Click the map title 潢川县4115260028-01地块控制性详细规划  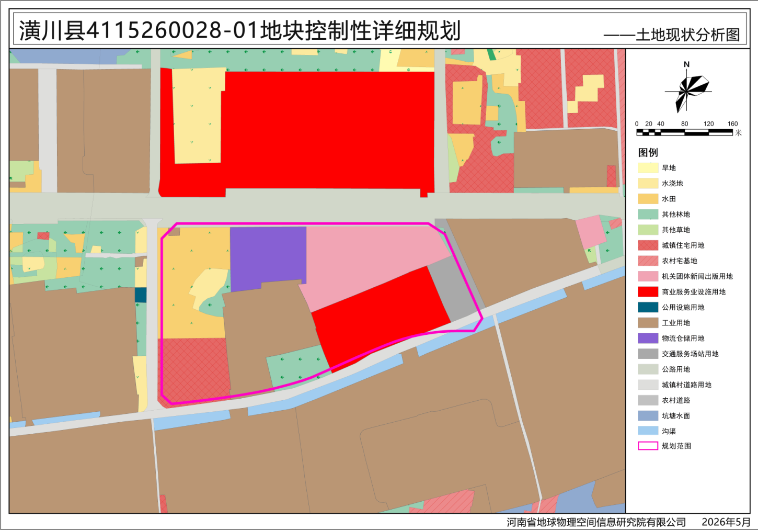click(x=240, y=31)
